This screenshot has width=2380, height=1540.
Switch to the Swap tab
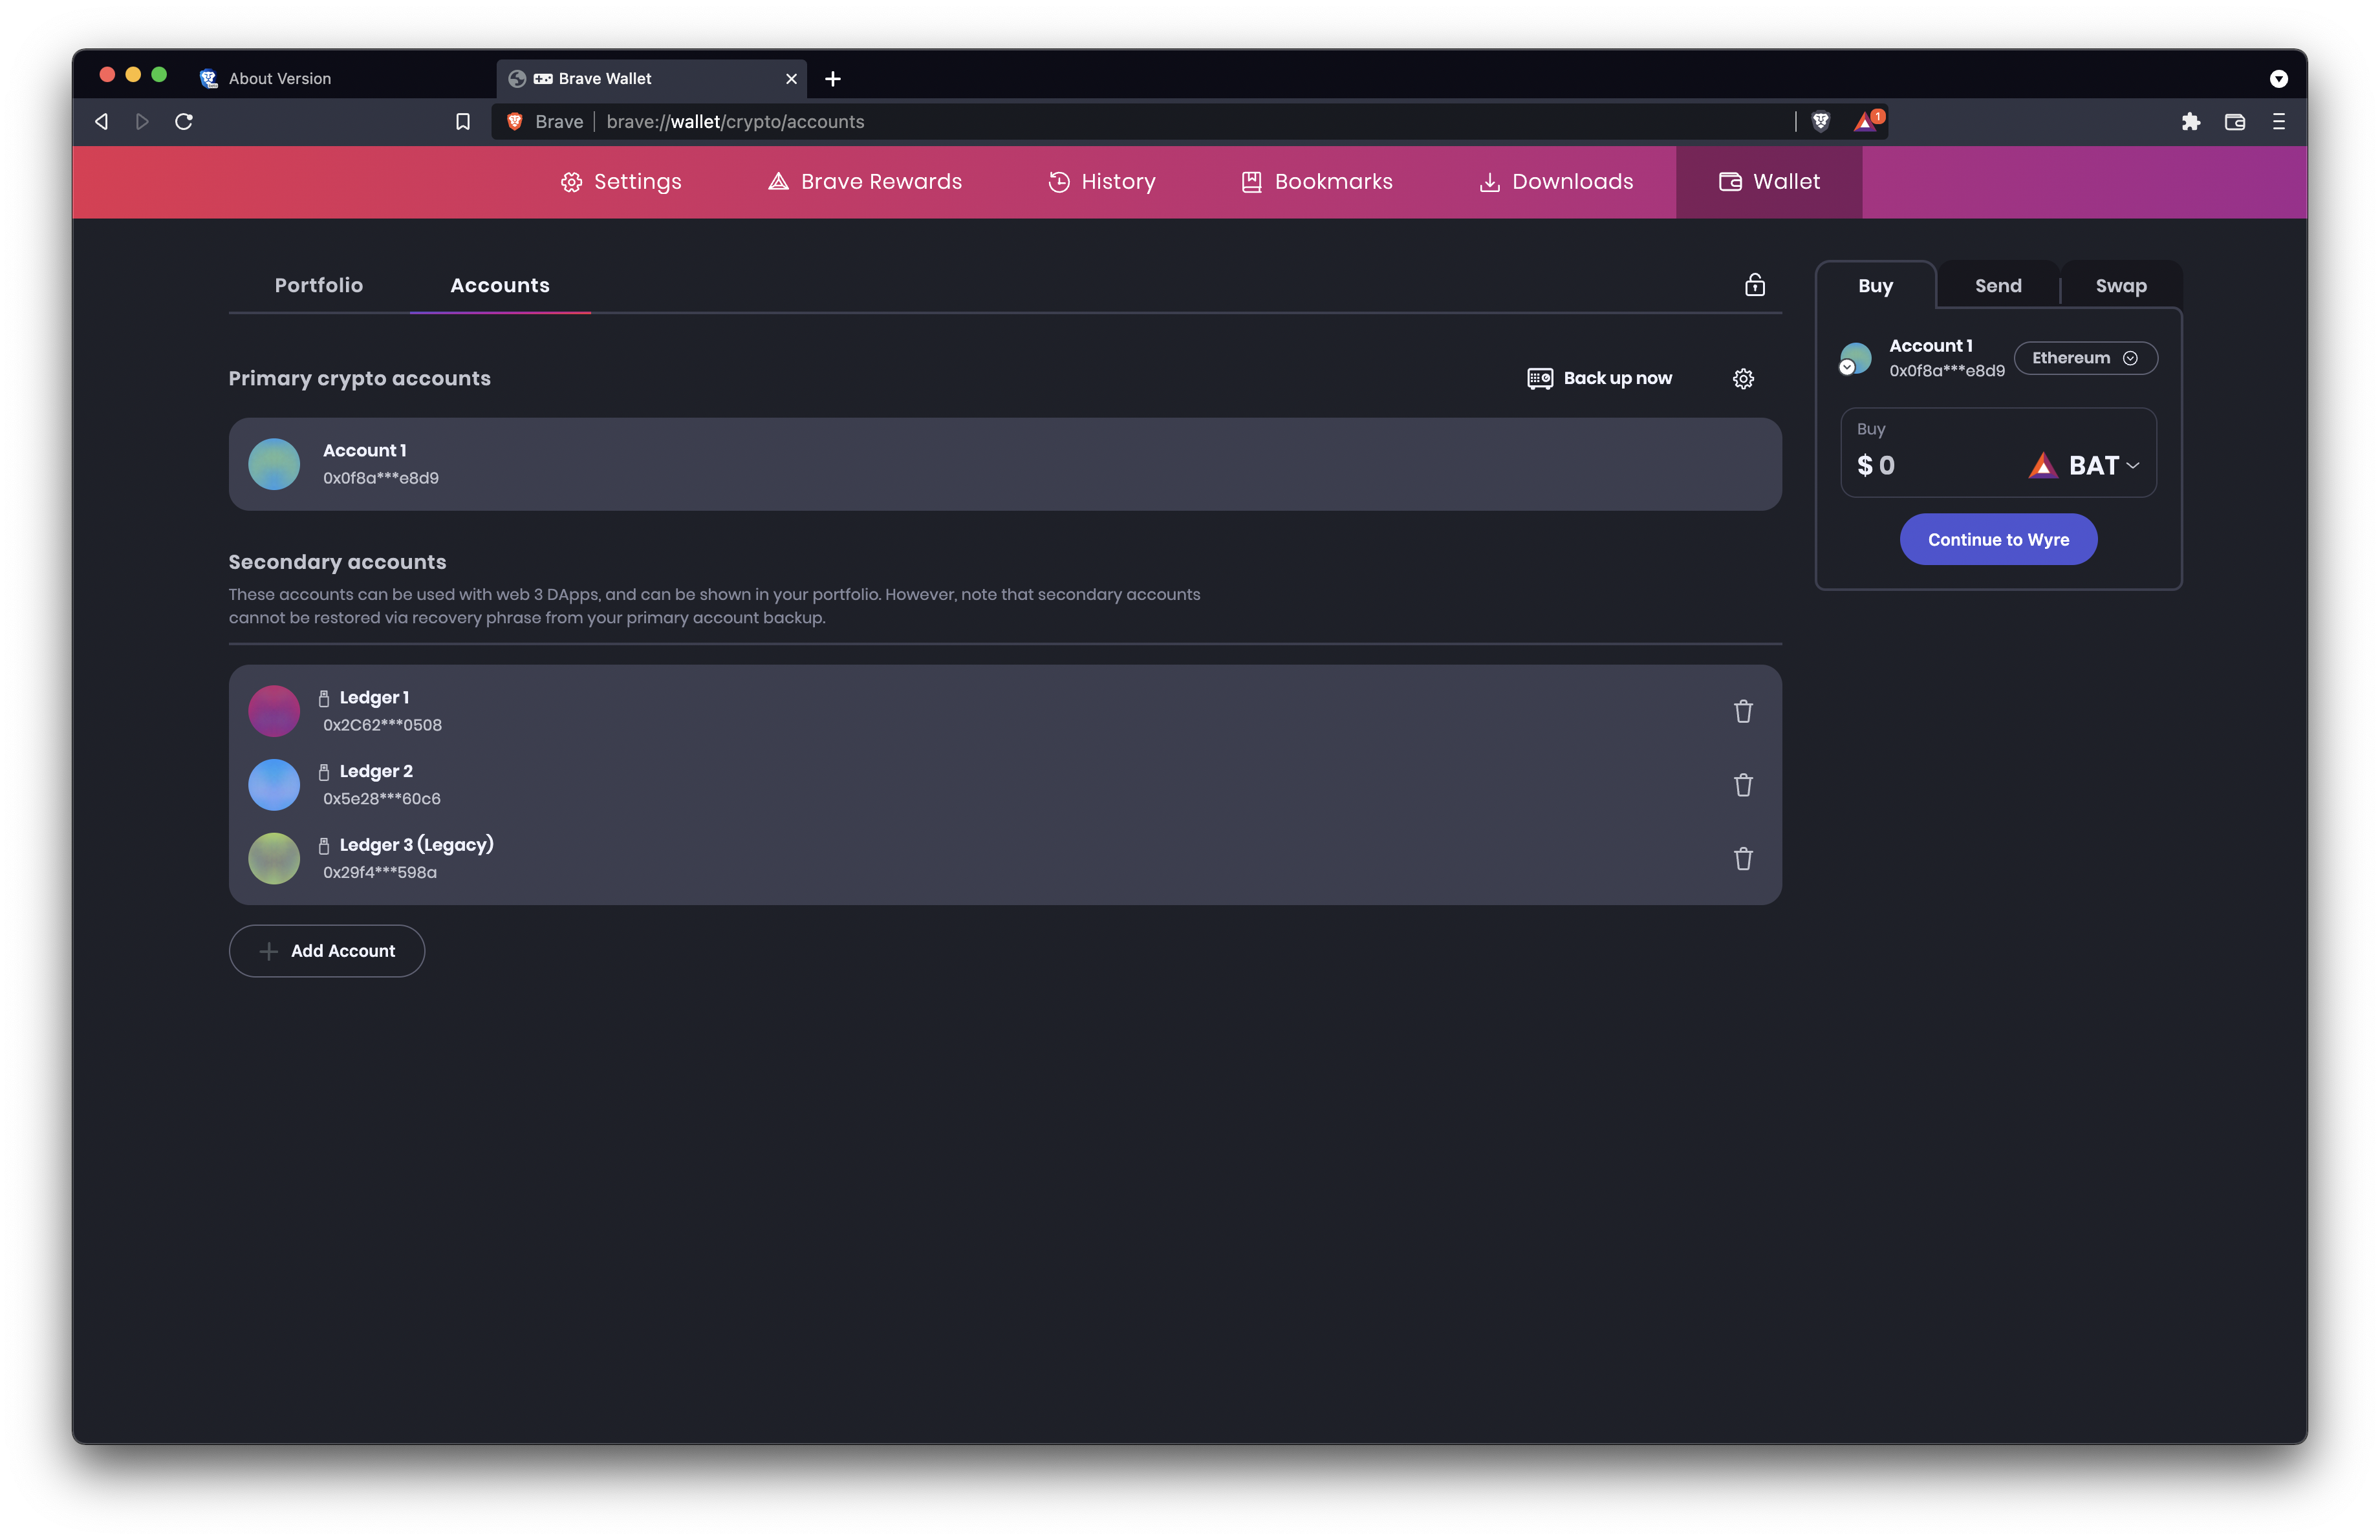(x=2121, y=286)
